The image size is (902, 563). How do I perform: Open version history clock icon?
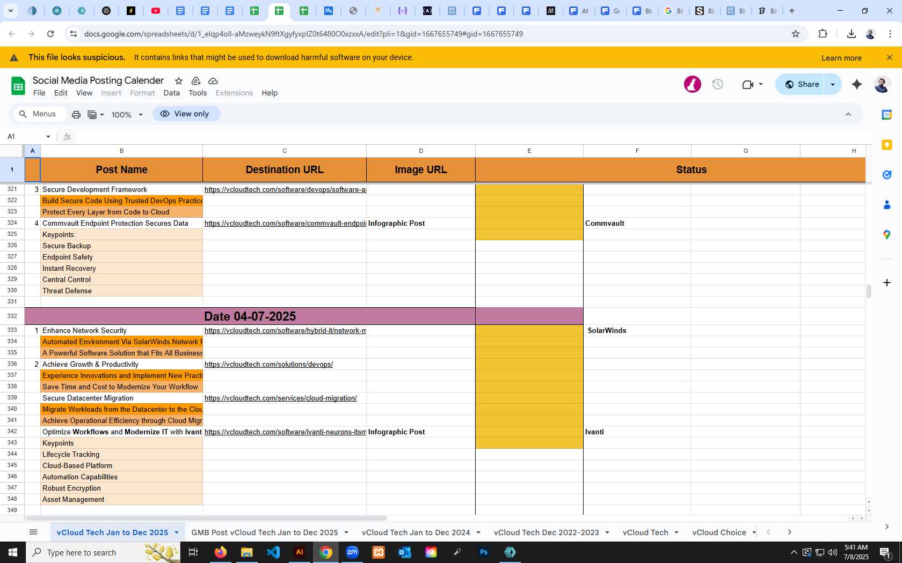(718, 84)
